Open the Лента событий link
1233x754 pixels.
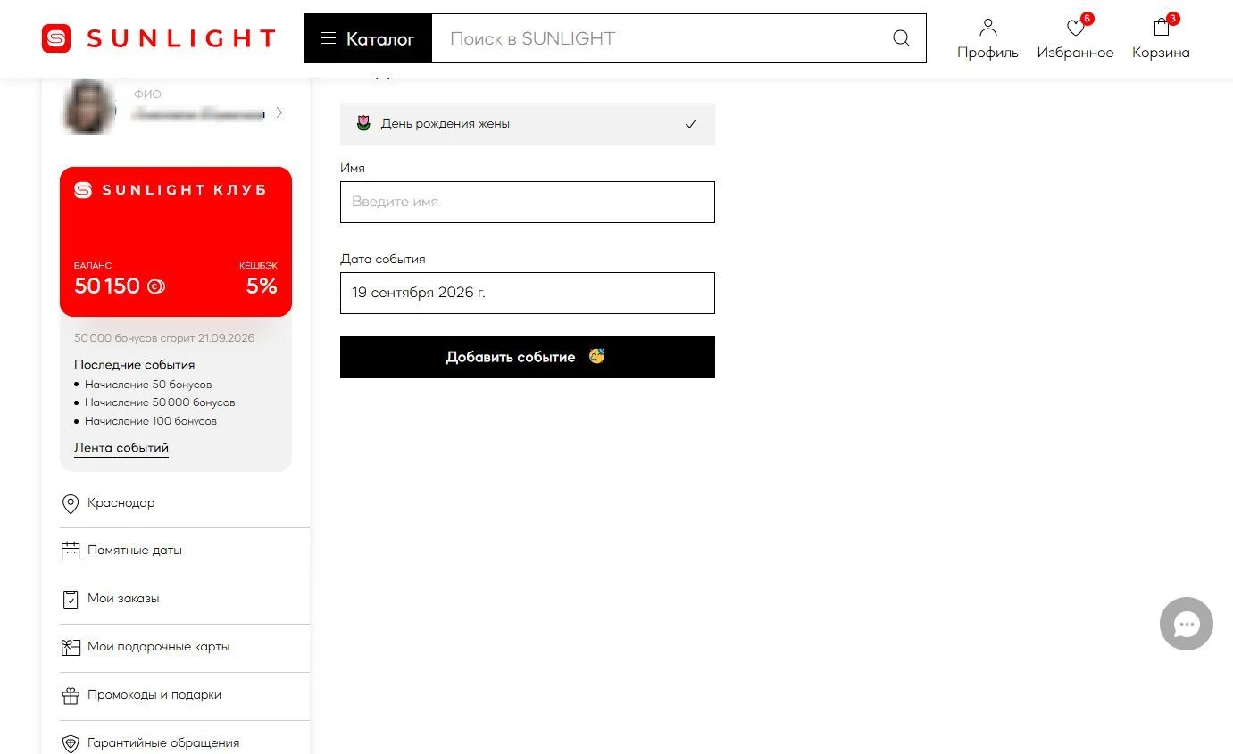tap(121, 448)
